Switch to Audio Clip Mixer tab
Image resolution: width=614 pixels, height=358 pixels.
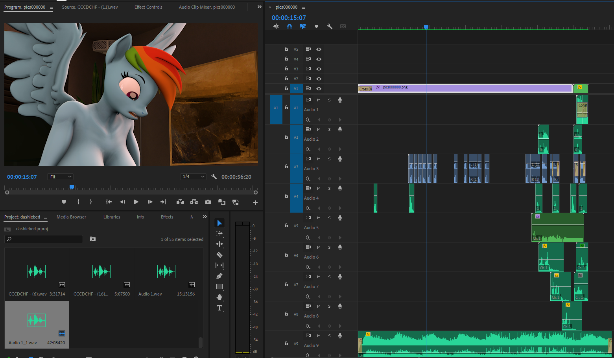[207, 7]
